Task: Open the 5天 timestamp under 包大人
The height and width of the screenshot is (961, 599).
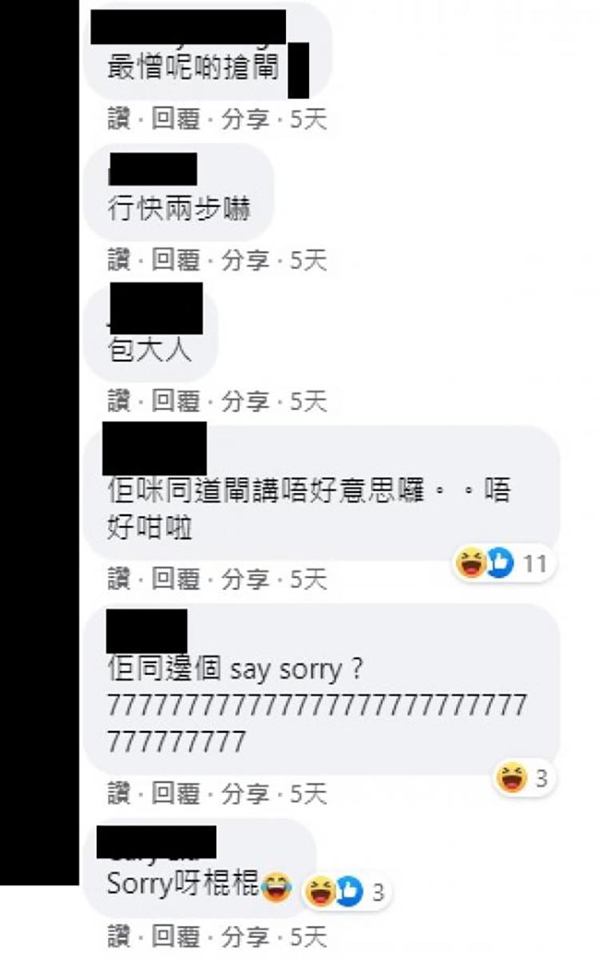Action: (x=308, y=401)
